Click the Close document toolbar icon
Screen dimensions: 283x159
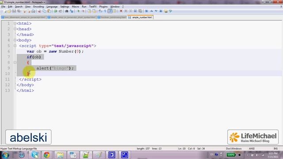[24, 11]
